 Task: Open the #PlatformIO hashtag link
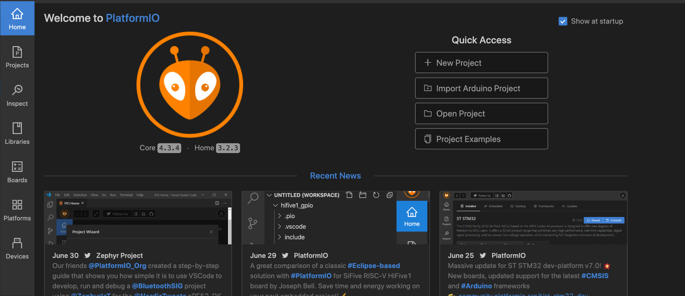[311, 276]
